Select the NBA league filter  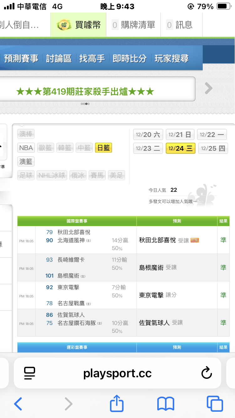coord(26,148)
